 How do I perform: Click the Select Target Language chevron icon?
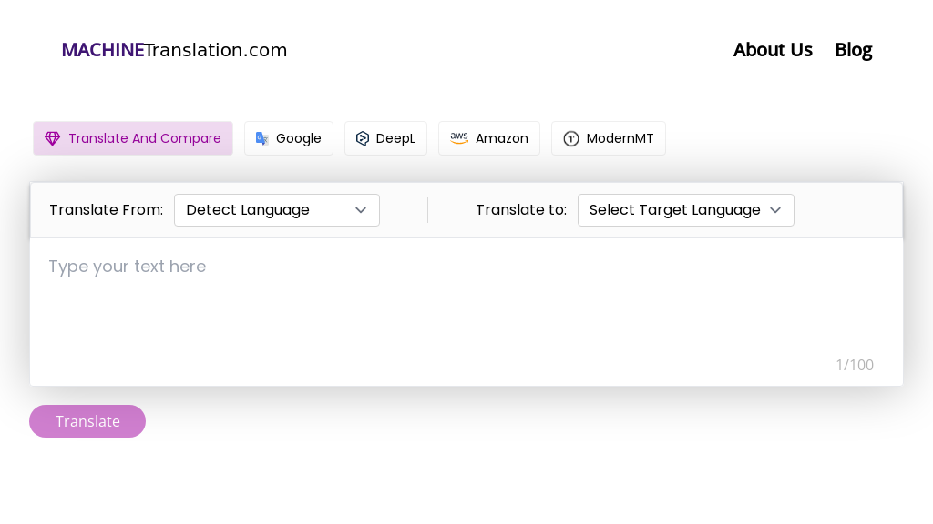point(775,210)
